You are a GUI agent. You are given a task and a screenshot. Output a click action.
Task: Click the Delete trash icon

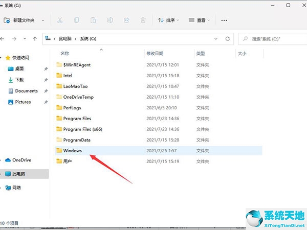(x=143, y=20)
